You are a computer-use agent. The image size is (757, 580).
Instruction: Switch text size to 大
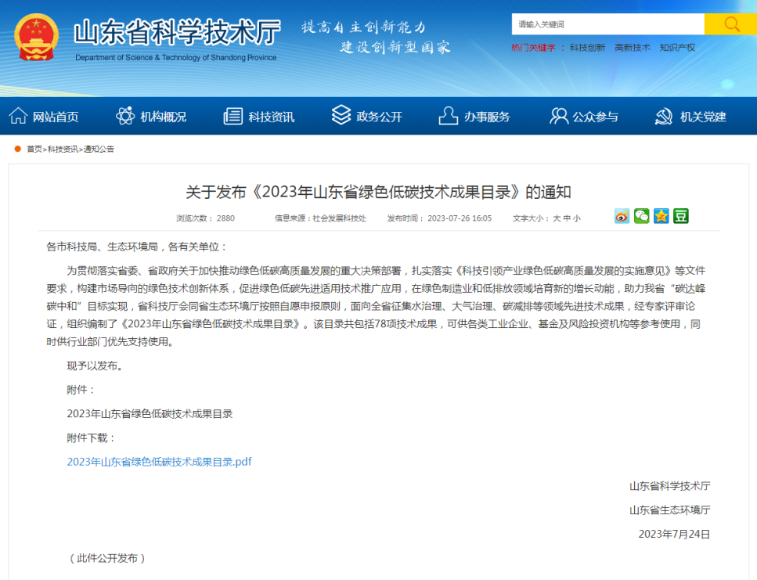pos(559,217)
